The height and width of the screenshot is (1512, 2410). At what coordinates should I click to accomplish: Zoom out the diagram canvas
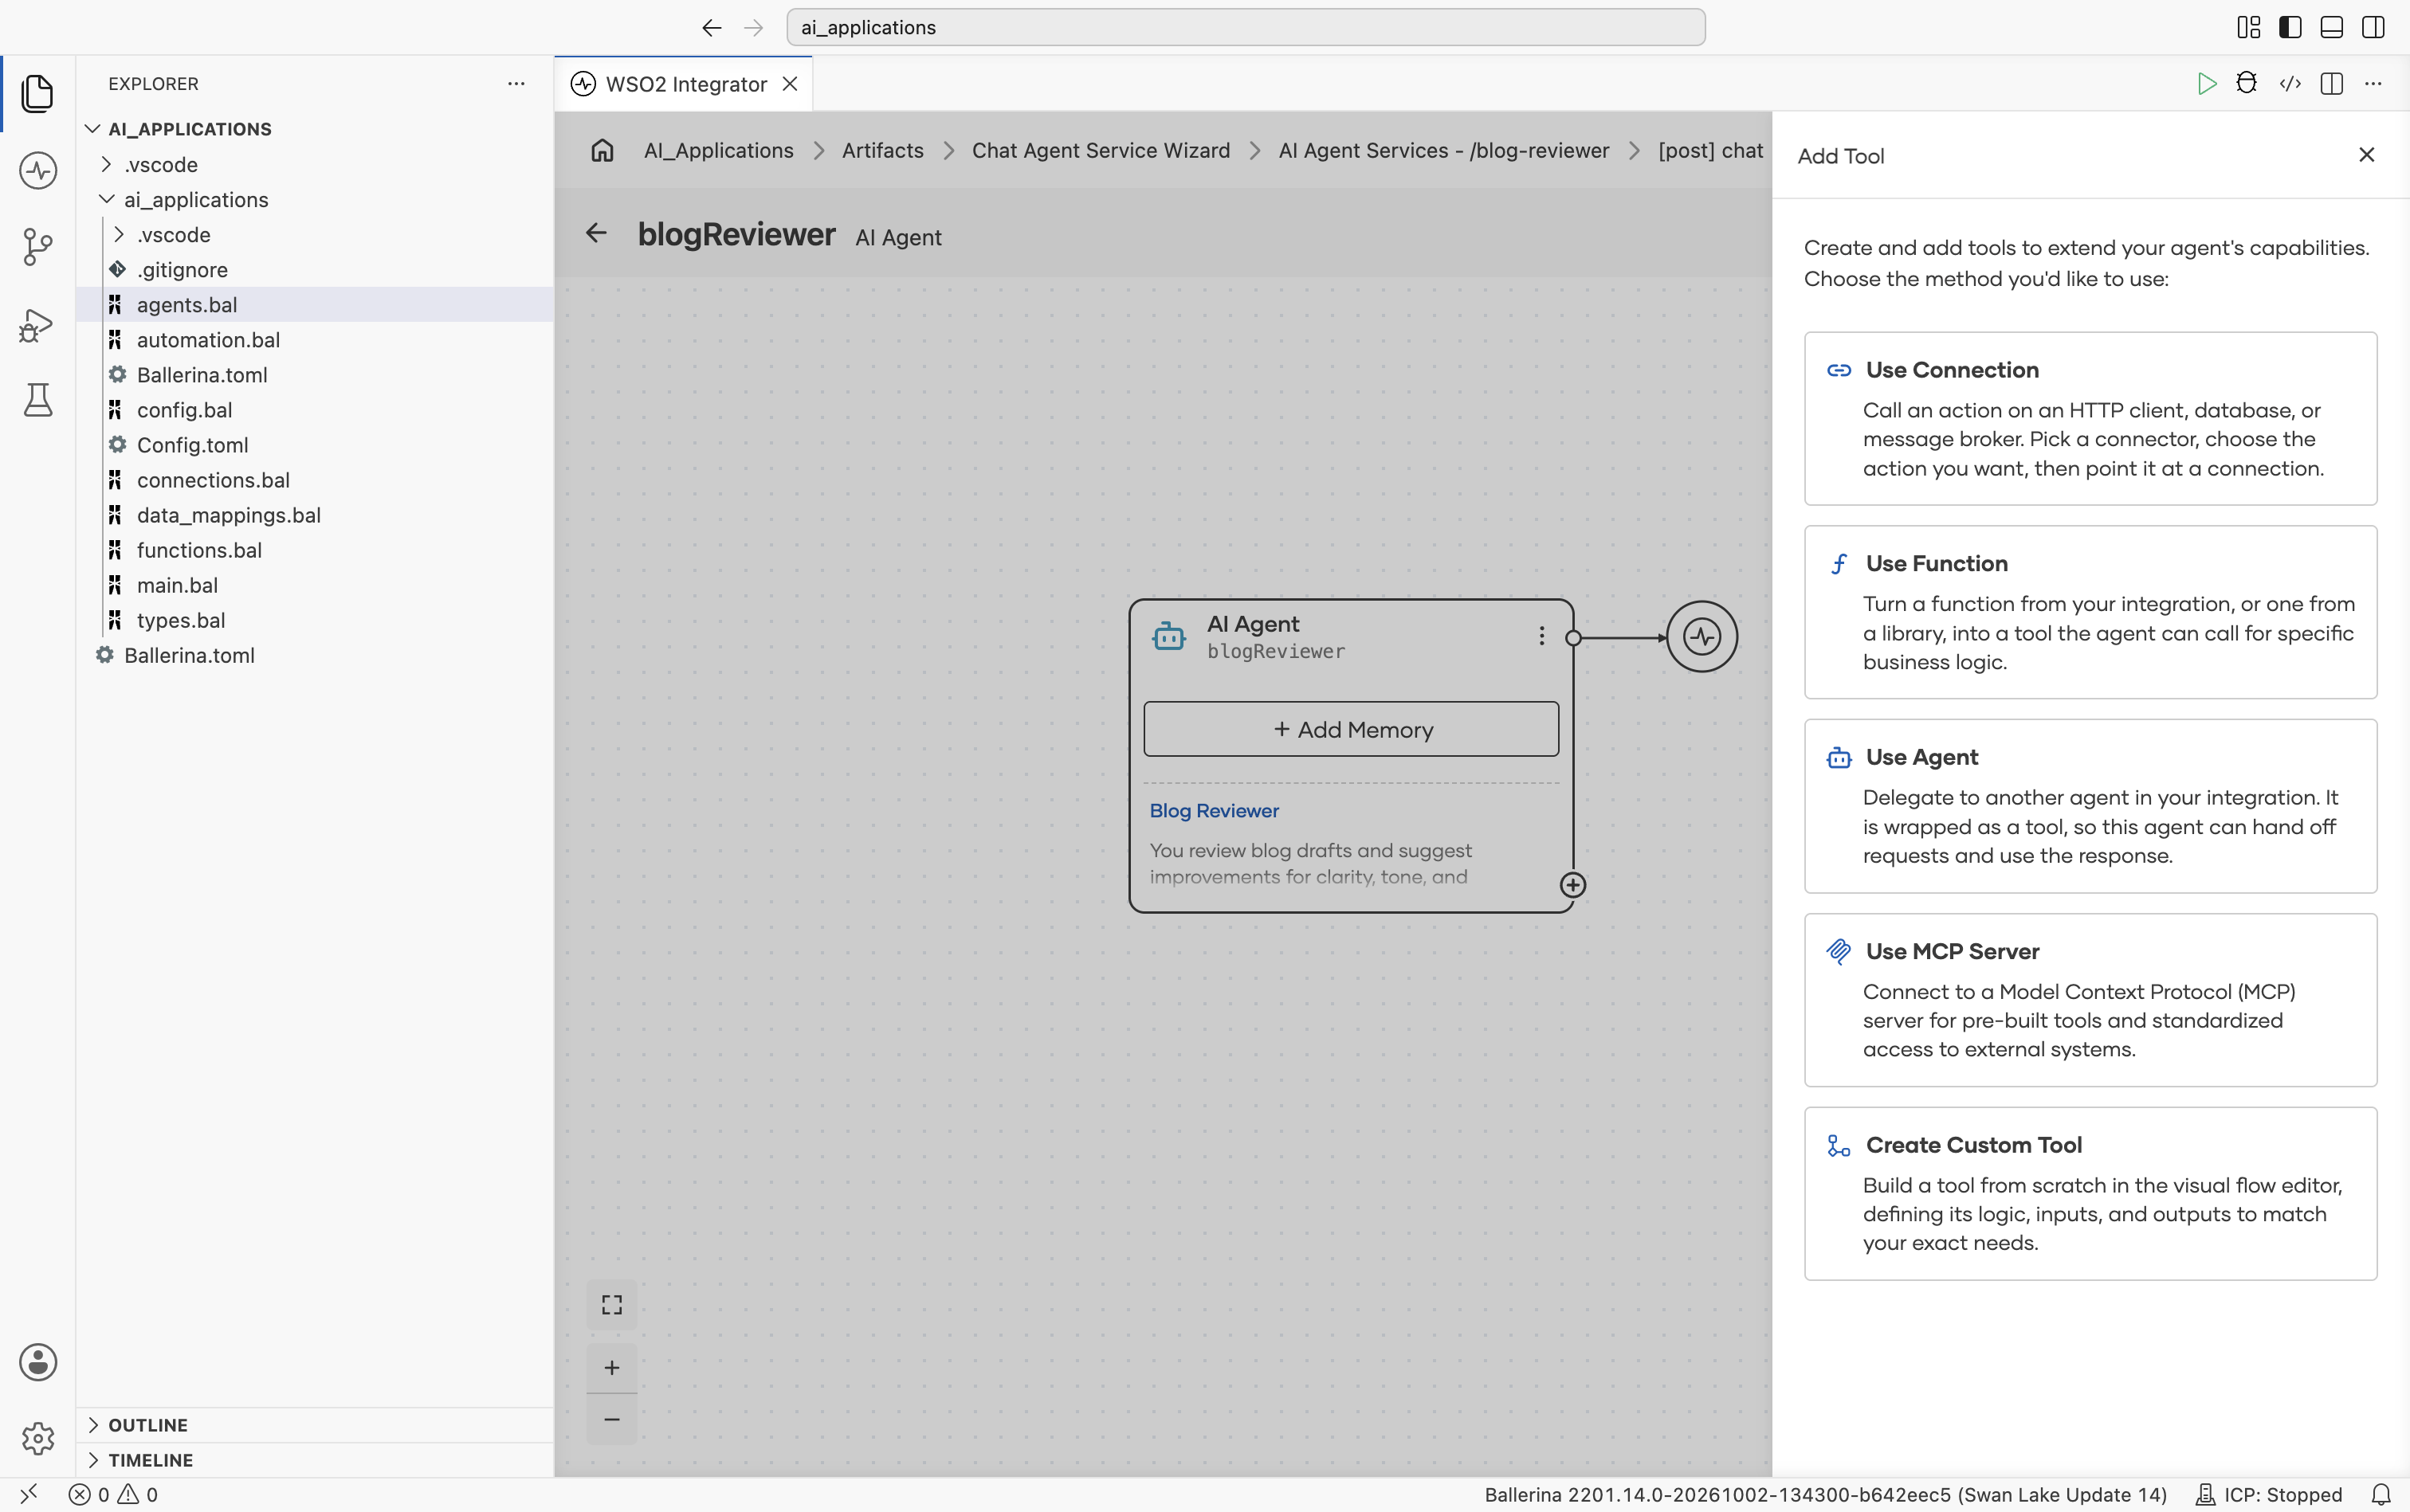(611, 1419)
